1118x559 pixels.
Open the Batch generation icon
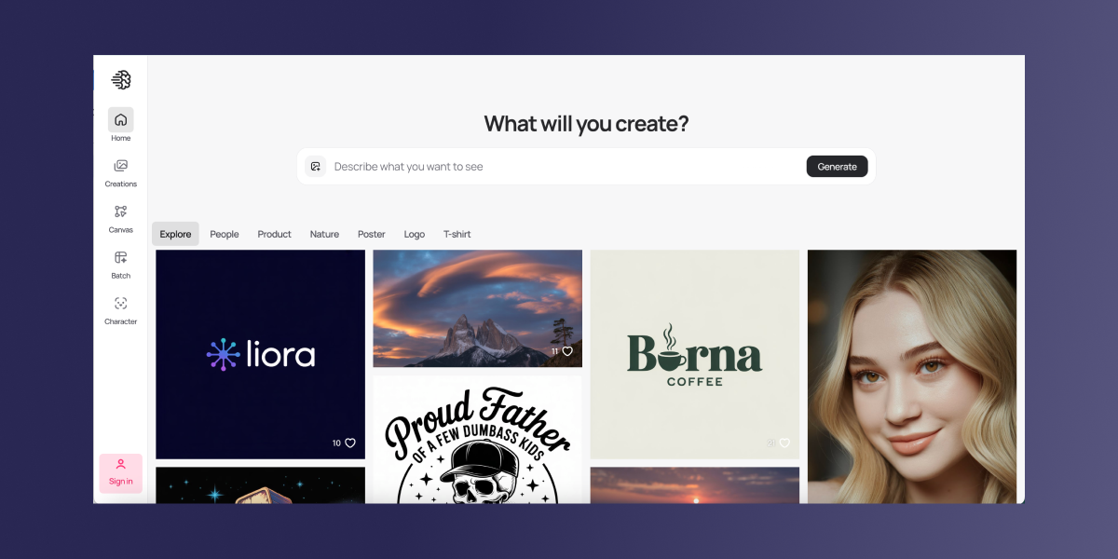tap(121, 257)
